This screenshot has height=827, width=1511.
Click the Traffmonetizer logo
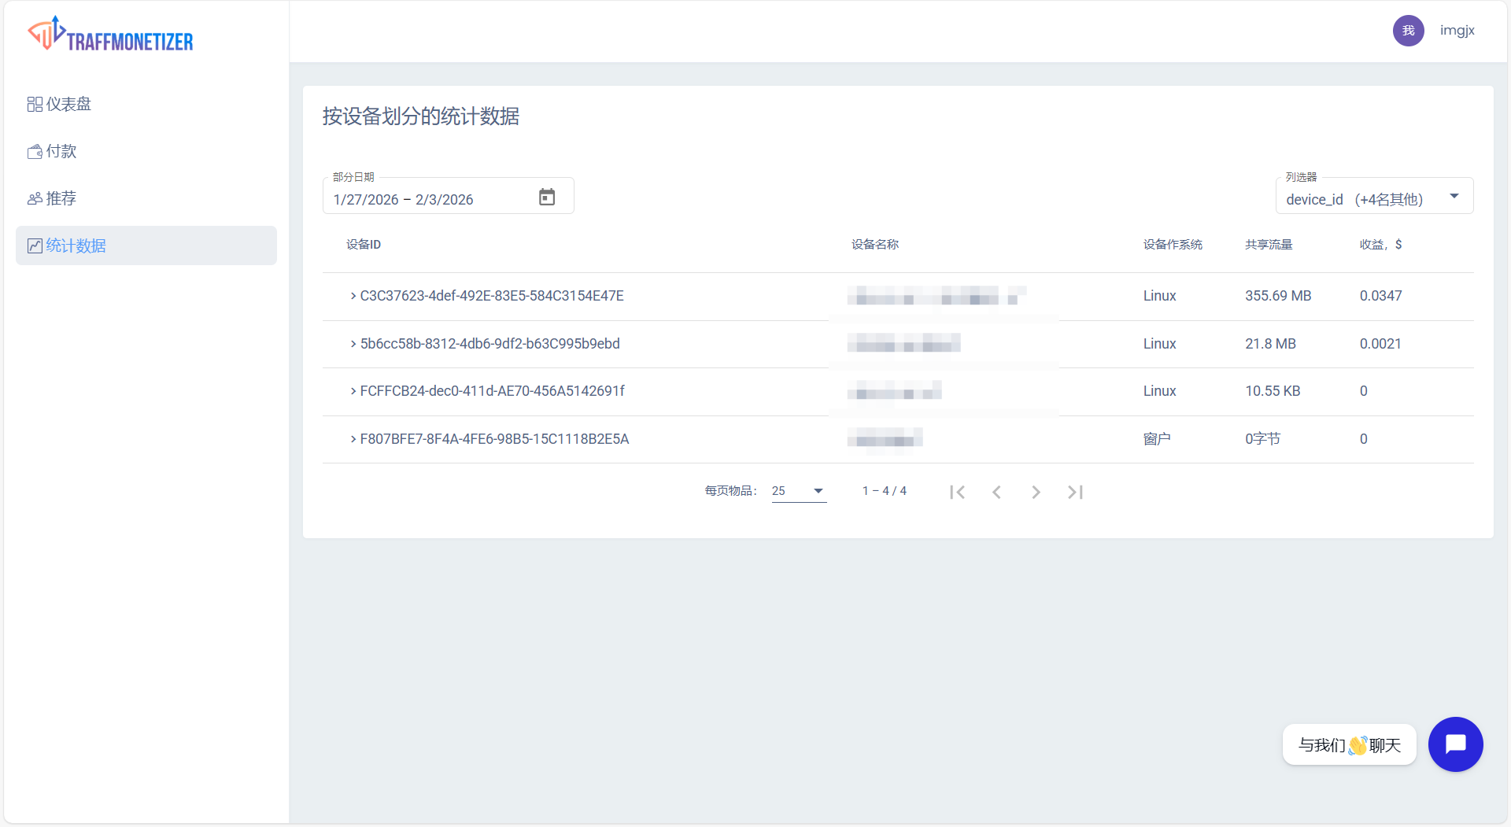(x=111, y=35)
